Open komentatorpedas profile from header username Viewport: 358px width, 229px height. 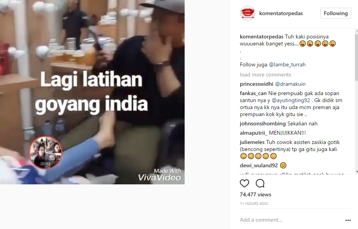[x=281, y=13]
